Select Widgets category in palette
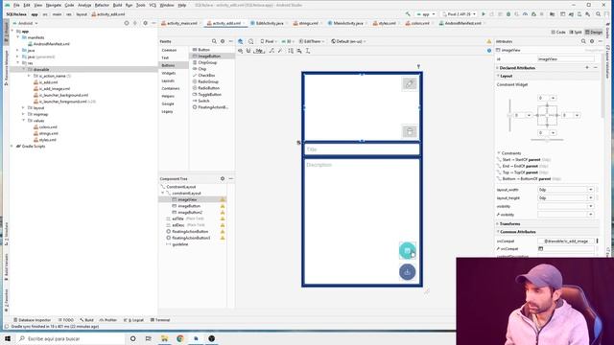The height and width of the screenshot is (345, 614). (169, 73)
